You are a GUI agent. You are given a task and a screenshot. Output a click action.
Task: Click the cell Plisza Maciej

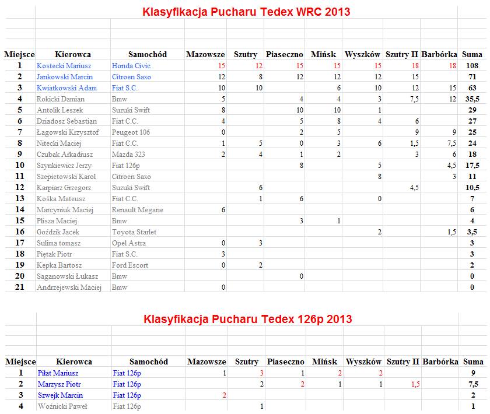tap(57, 221)
